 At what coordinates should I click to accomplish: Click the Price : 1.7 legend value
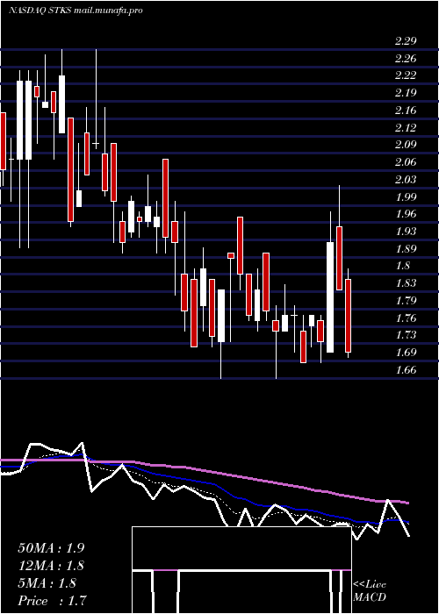[x=52, y=600]
